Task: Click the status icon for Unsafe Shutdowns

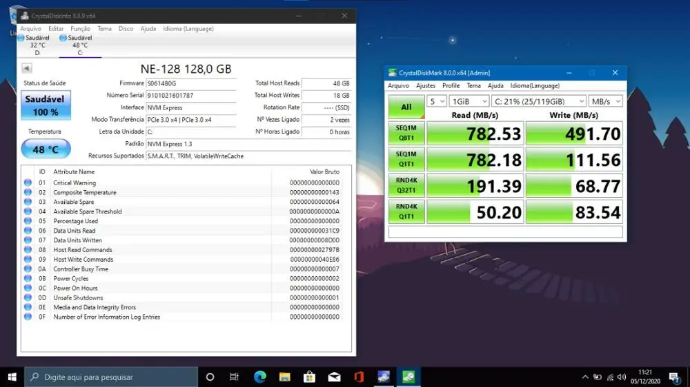Action: pos(28,297)
